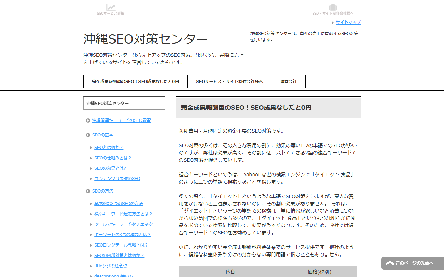This screenshot has width=444, height=277.
Task: Open the SEOの仕組みとは？ link
Action: pyautogui.click(x=113, y=158)
